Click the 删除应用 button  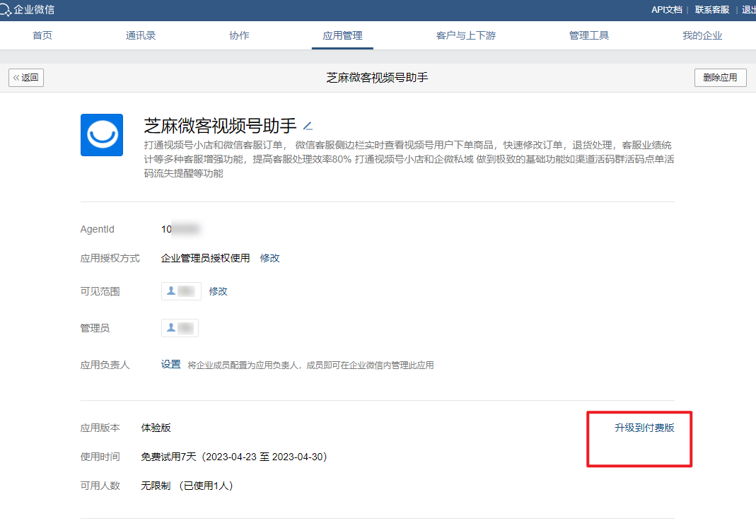coord(721,78)
